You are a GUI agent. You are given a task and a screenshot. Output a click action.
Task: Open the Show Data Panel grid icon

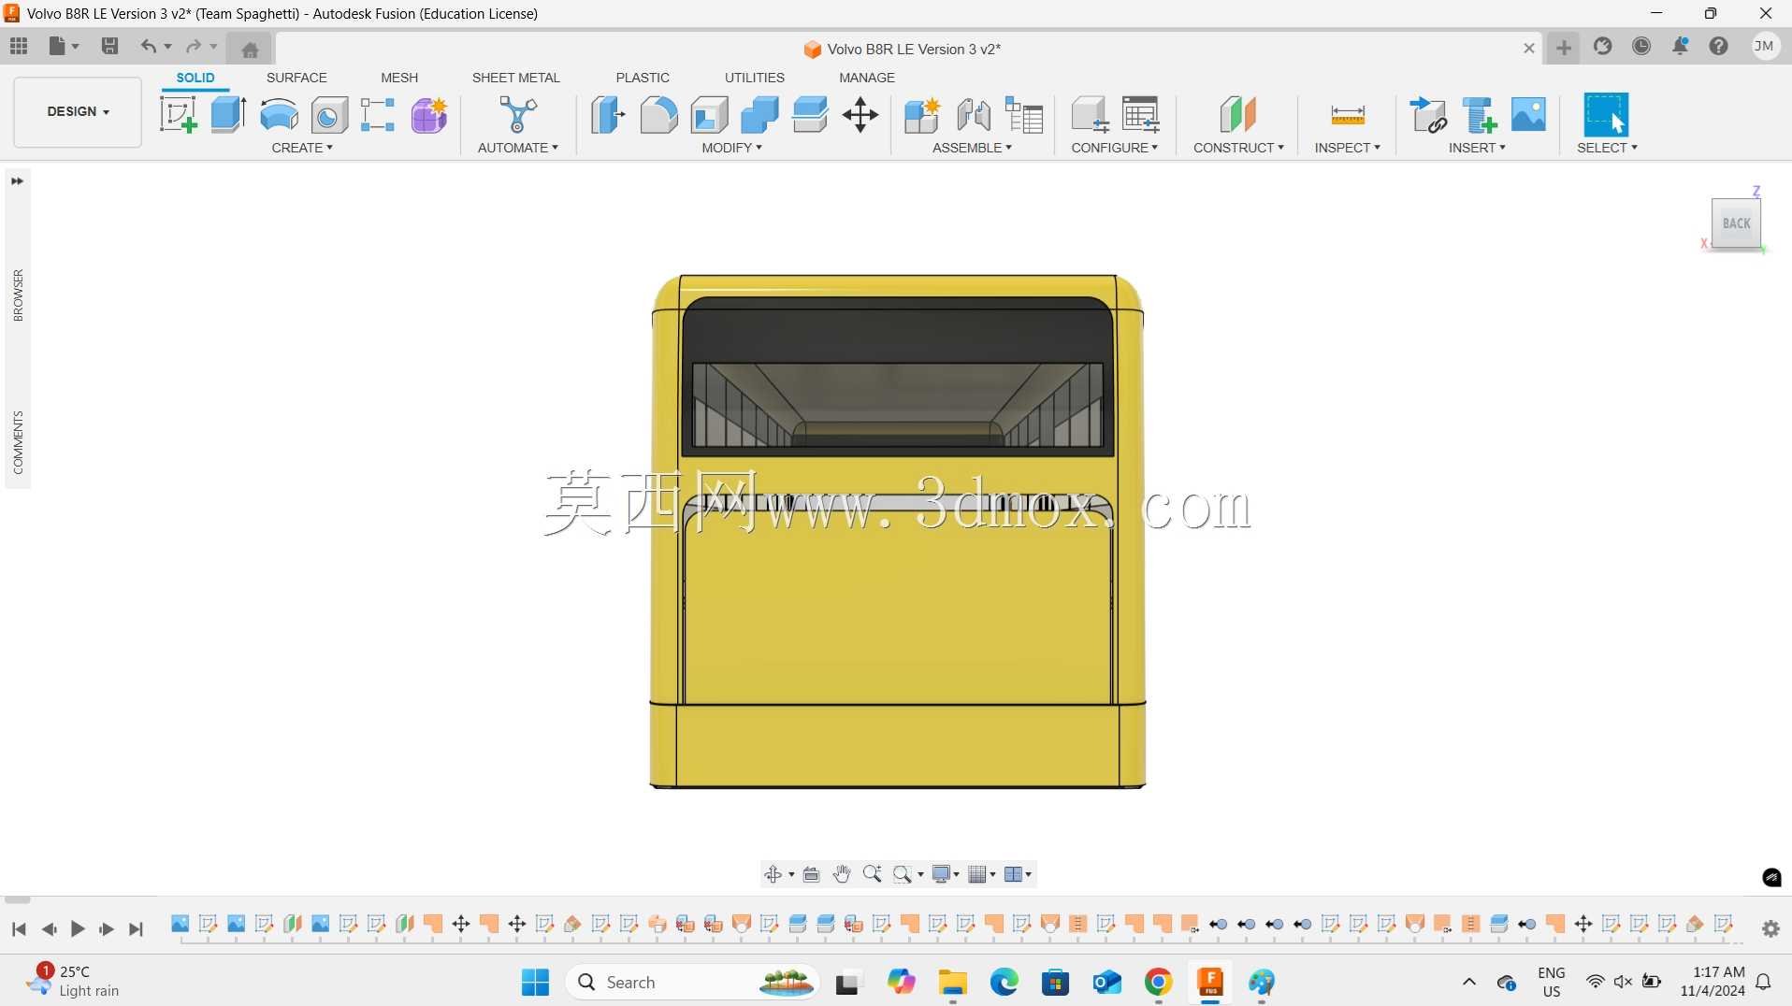click(19, 46)
